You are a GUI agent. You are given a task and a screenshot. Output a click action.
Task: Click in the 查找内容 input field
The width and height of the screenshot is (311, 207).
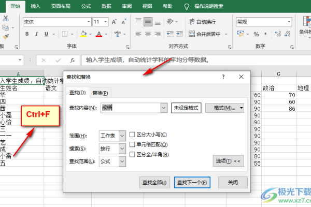(131, 108)
